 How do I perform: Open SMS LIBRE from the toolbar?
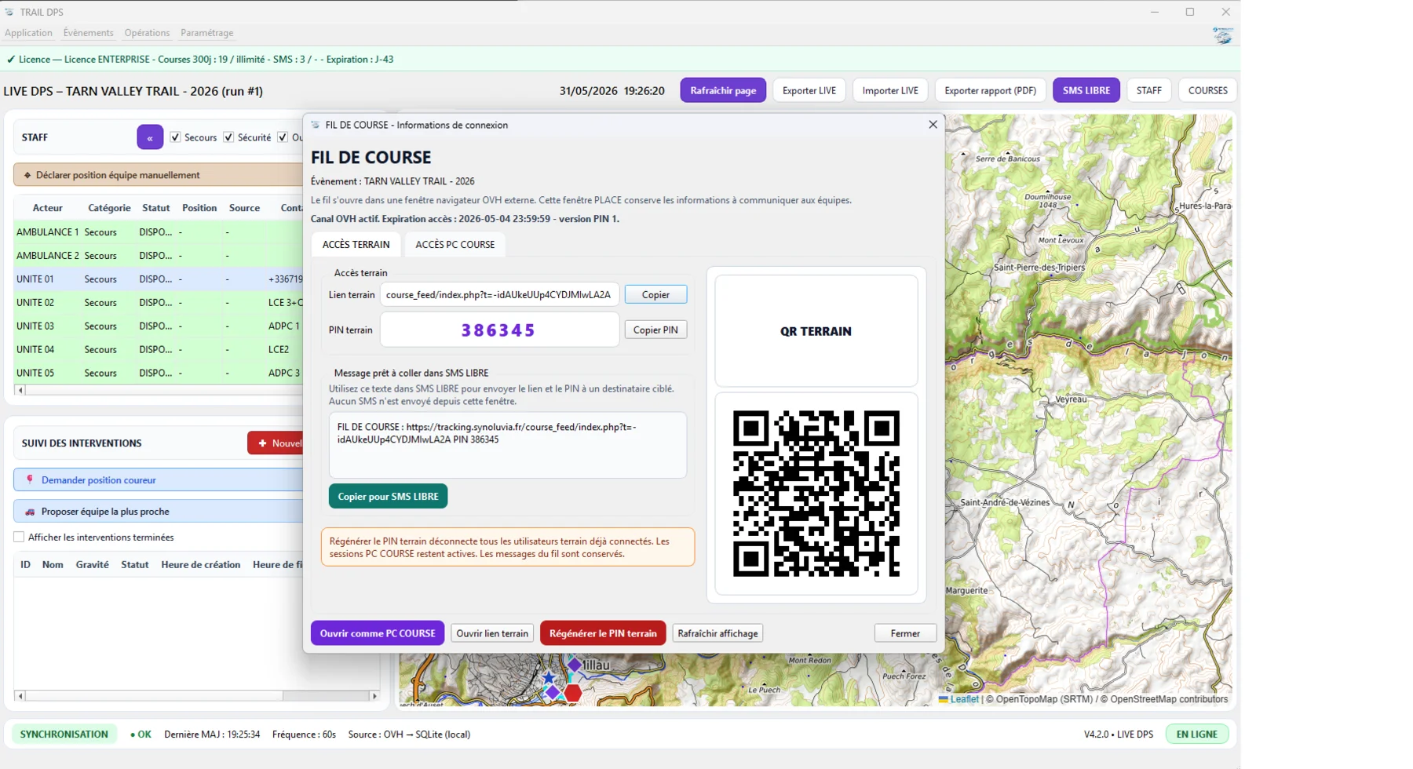pyautogui.click(x=1086, y=90)
